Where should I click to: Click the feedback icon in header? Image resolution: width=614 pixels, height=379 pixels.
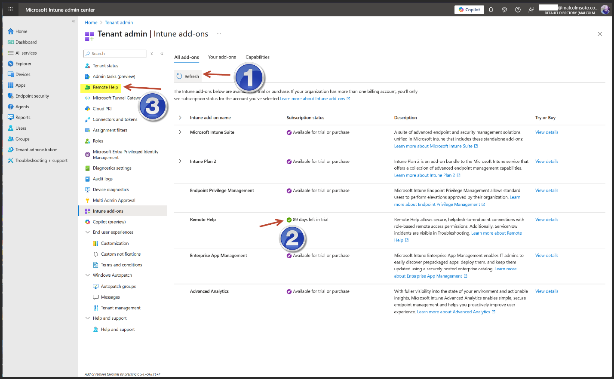(531, 9)
